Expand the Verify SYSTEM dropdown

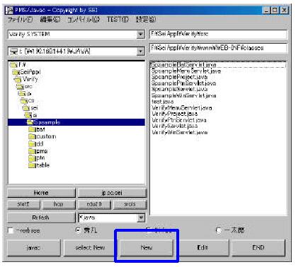(141, 35)
